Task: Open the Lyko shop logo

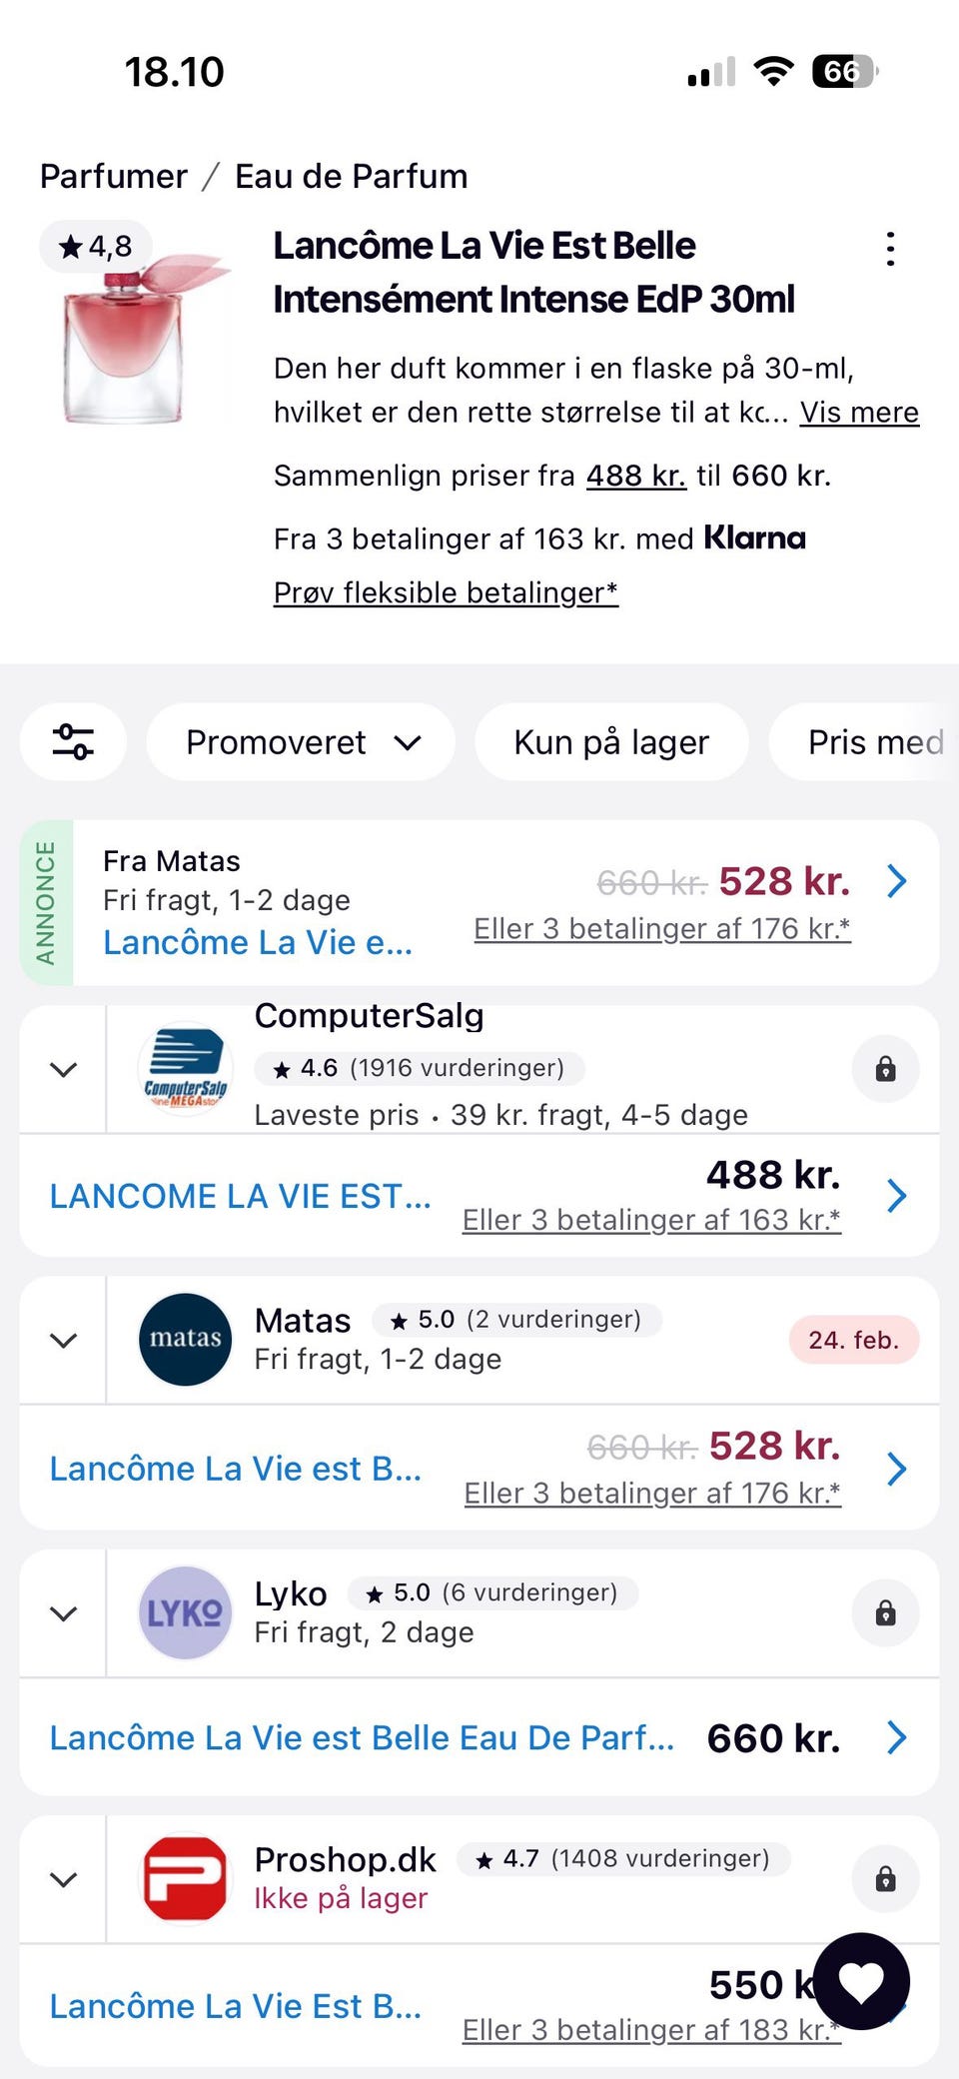Action: pyautogui.click(x=185, y=1612)
